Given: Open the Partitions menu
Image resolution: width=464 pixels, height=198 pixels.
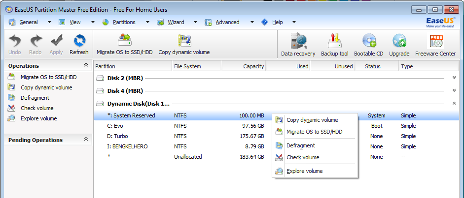Looking at the screenshot, I should [x=124, y=22].
